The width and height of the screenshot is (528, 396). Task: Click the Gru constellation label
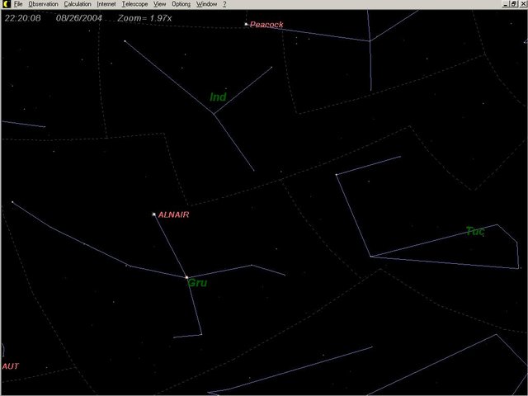(x=197, y=282)
